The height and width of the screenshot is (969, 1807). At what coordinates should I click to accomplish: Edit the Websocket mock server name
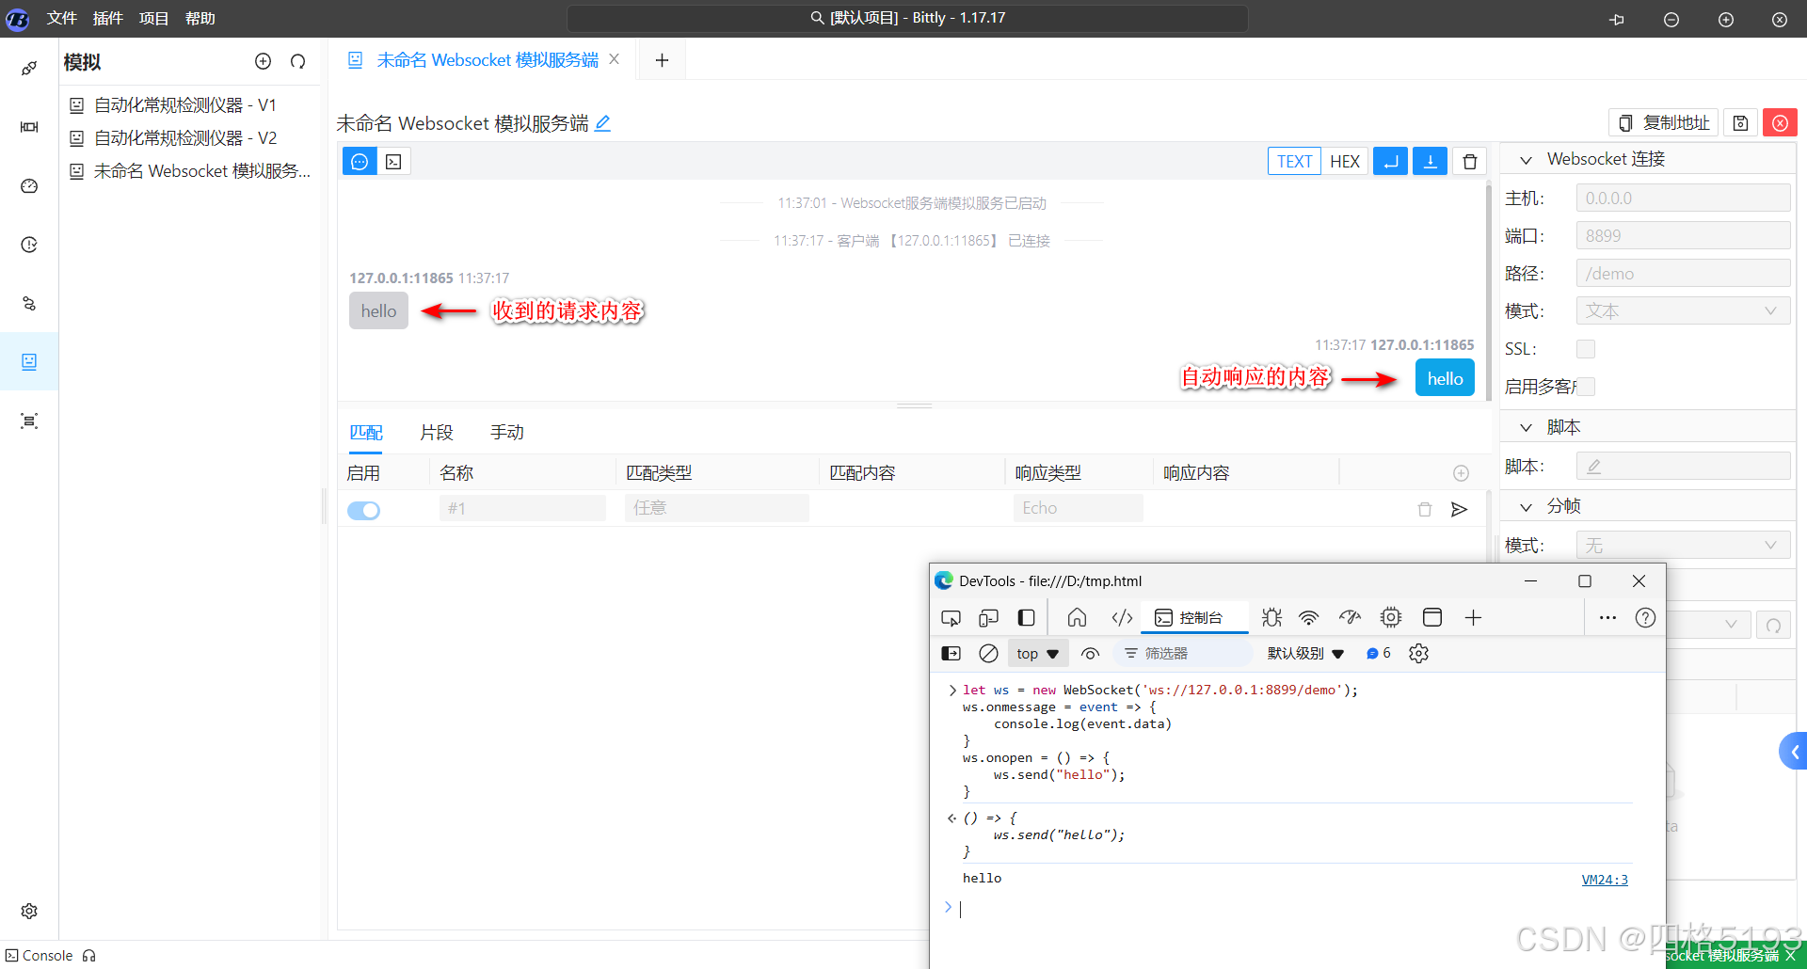coord(603,123)
